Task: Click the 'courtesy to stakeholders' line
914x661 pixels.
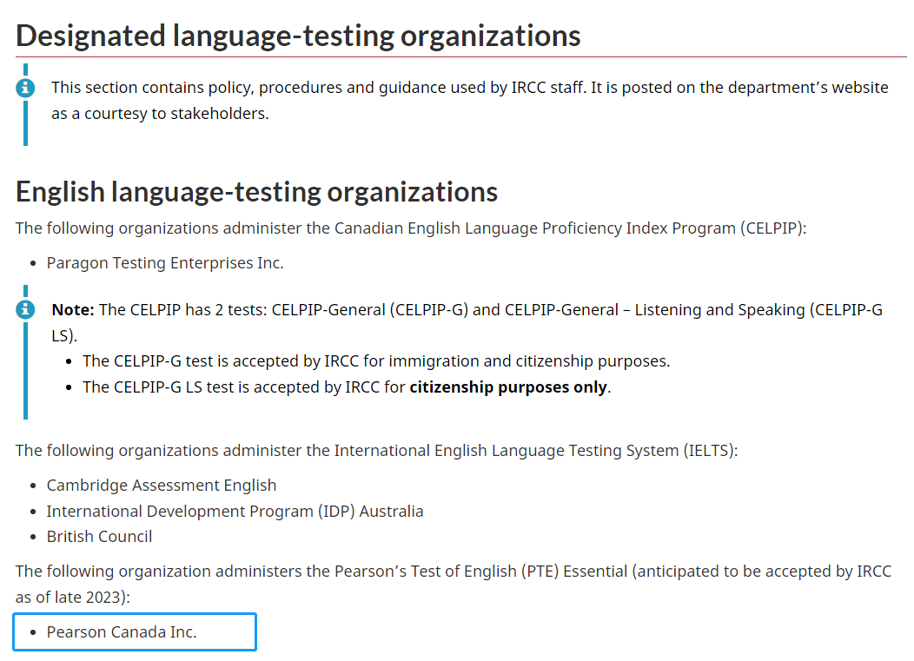Action: 160,113
